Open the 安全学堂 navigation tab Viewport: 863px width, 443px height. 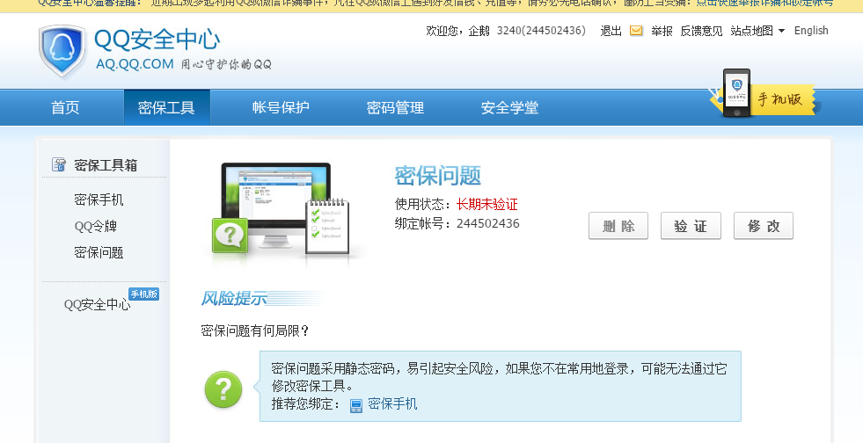point(509,107)
